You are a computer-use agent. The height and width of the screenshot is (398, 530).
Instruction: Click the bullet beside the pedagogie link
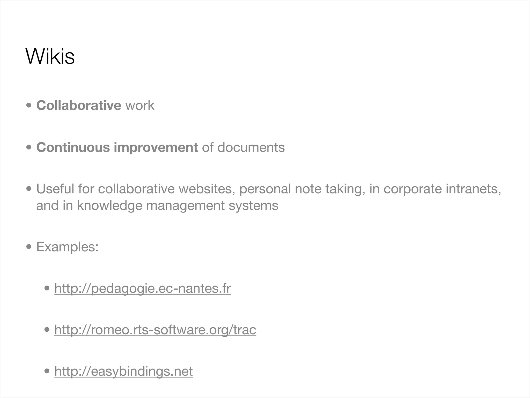47,288
